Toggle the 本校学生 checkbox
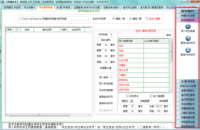This screenshot has height=130, width=200. point(127,96)
